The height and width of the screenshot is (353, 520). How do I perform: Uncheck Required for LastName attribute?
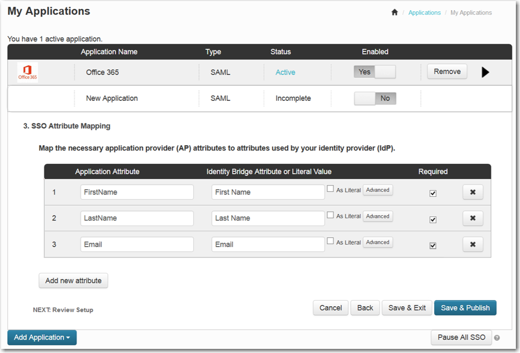433,219
